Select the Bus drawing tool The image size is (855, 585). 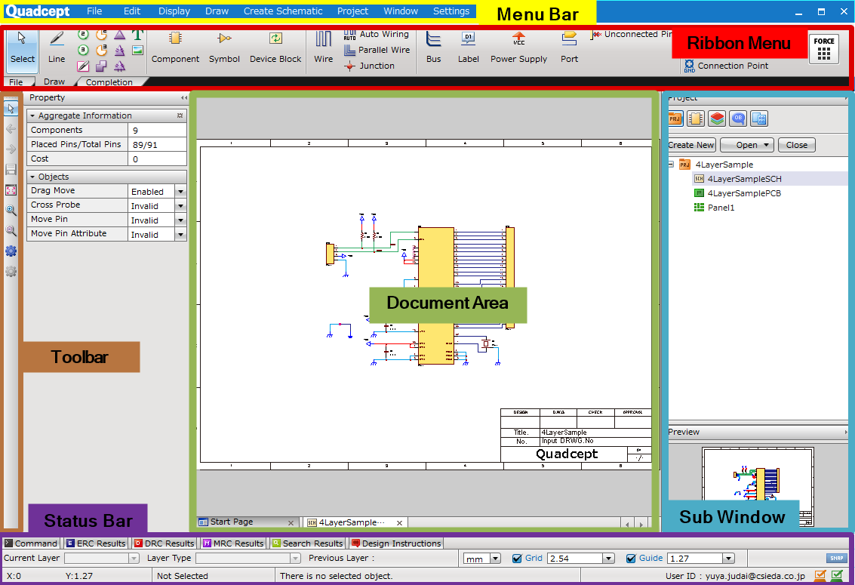click(433, 47)
